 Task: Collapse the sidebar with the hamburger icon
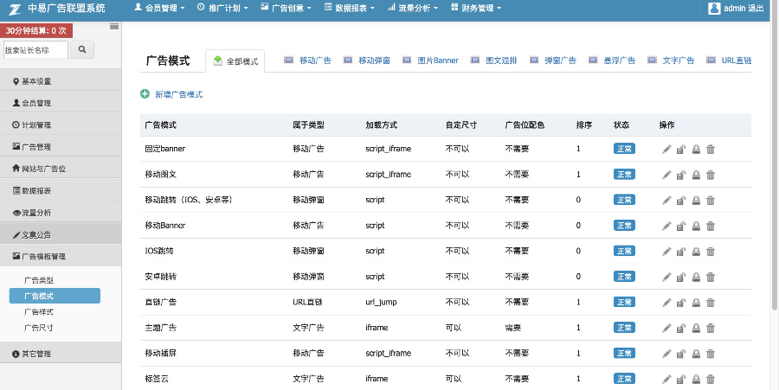(114, 26)
